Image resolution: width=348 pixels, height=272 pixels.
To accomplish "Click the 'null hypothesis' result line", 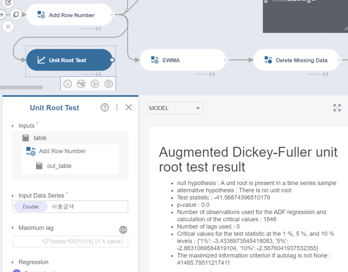I will tap(256, 183).
